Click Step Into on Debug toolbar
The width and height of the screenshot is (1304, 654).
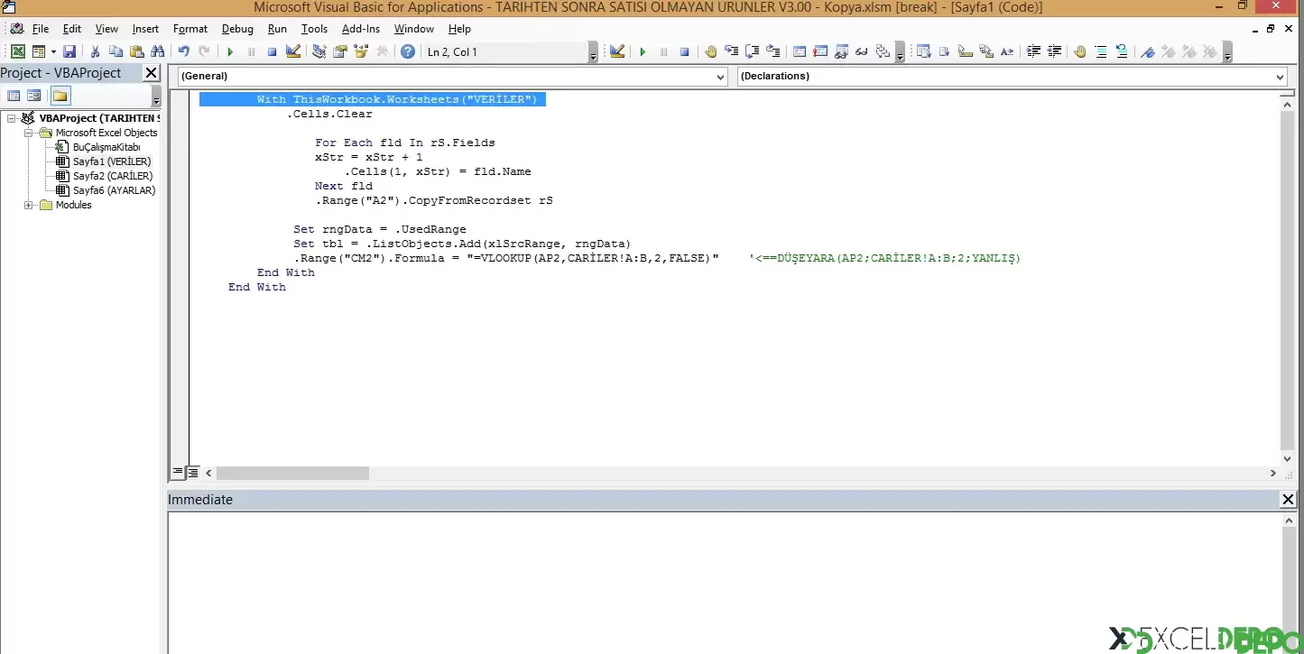[x=732, y=52]
